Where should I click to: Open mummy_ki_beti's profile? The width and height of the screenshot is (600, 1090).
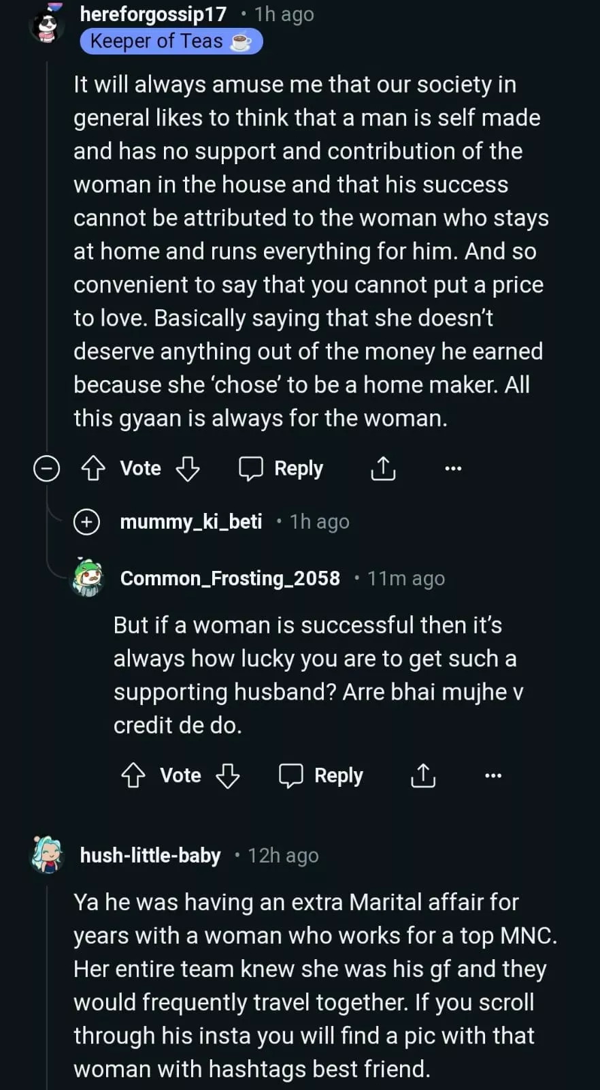[191, 522]
